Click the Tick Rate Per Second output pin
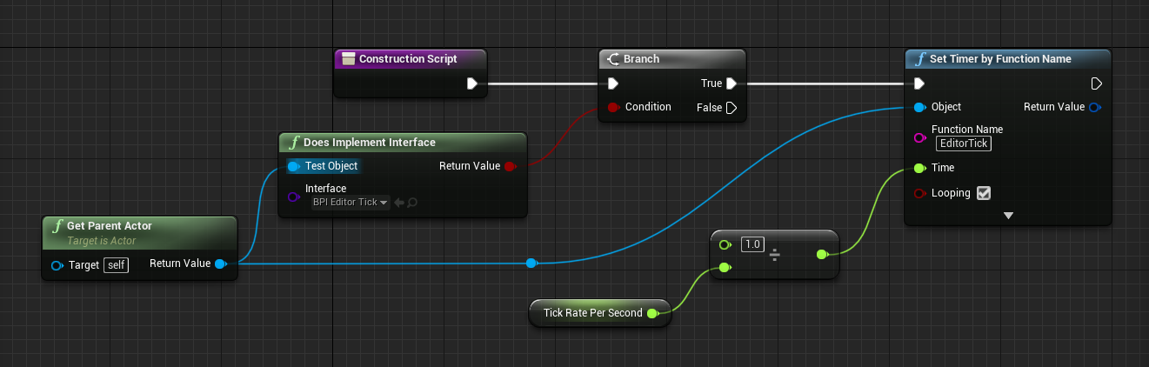The width and height of the screenshot is (1149, 367). click(x=652, y=313)
